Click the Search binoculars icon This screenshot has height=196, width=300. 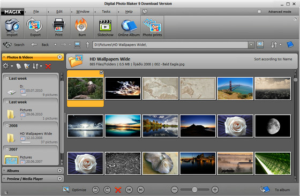[7, 45]
